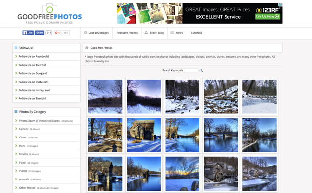Click the Photos By Category list icon
312x193 pixels.
[16, 112]
